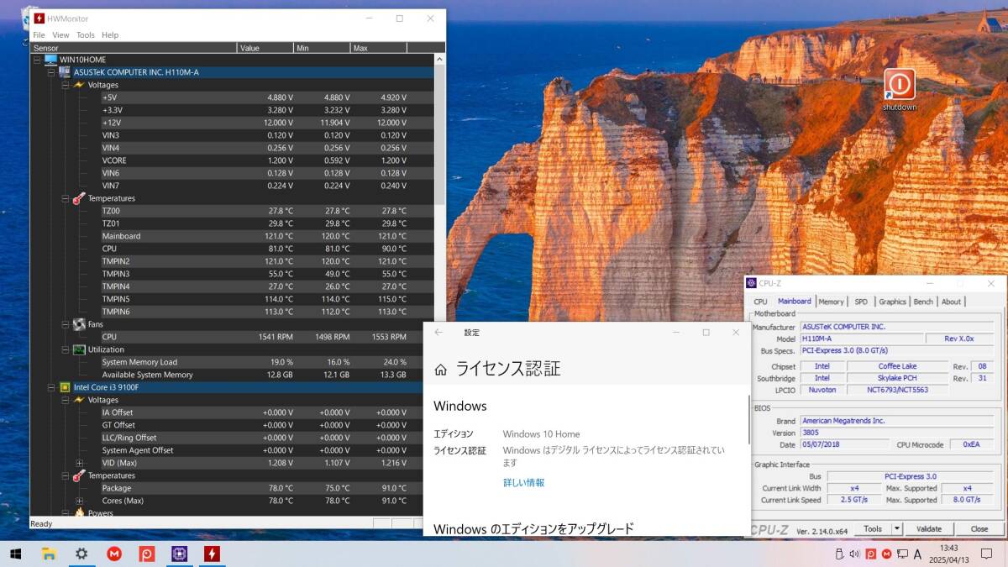Switch to HWMonitor on the taskbar
1008x567 pixels.
212,554
